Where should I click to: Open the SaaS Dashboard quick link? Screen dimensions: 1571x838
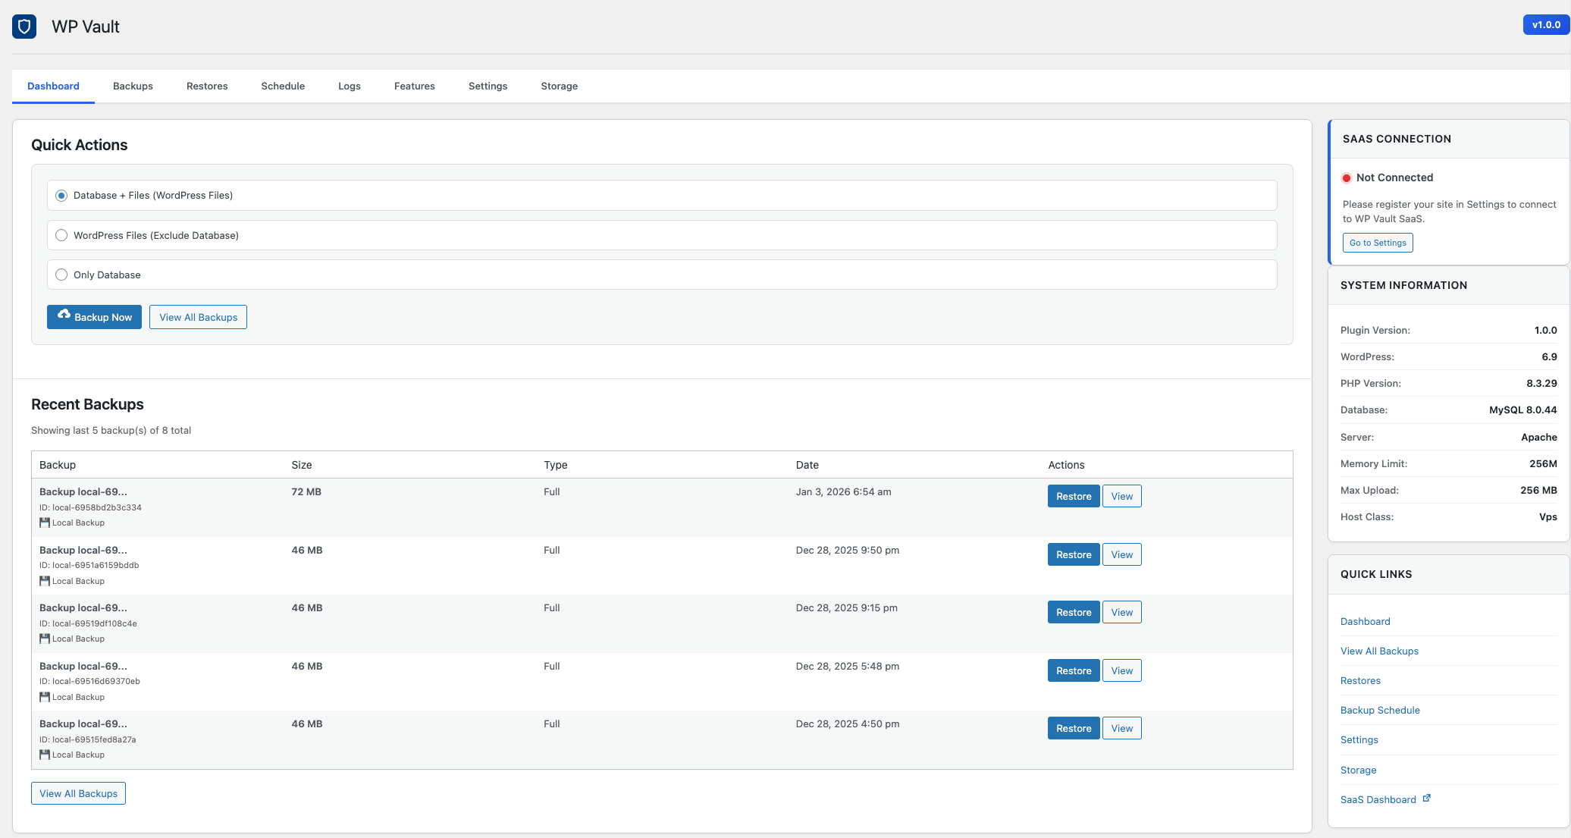tap(1378, 799)
